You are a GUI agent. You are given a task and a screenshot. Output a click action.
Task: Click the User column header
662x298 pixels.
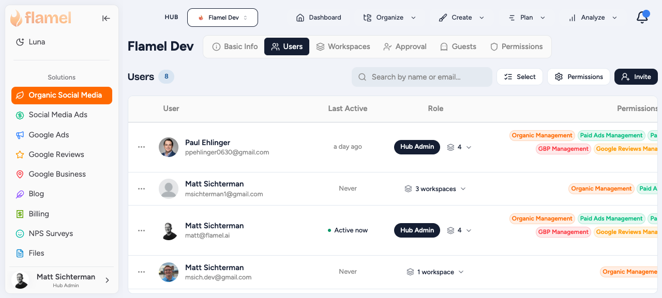click(171, 108)
